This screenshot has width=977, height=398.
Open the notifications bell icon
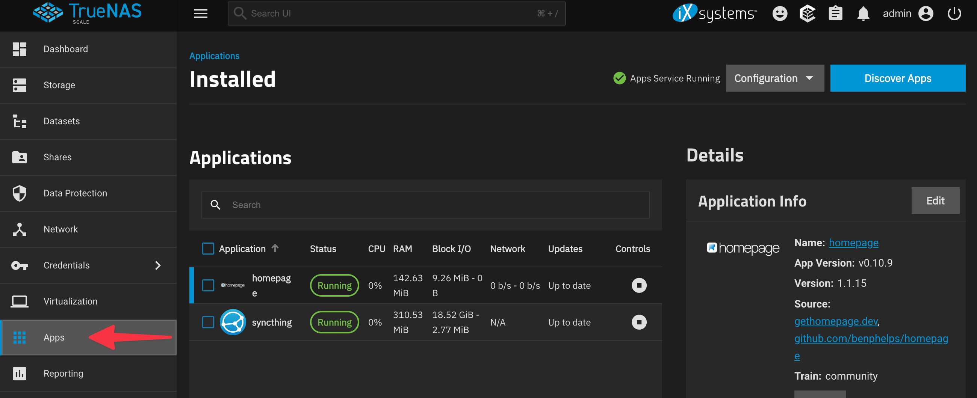click(x=863, y=13)
